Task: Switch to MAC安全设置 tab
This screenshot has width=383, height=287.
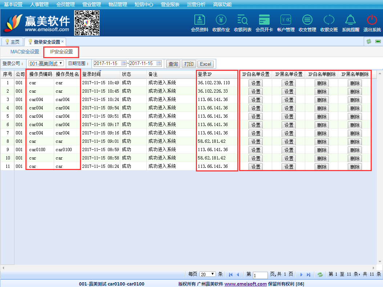Action: pyautogui.click(x=25, y=52)
